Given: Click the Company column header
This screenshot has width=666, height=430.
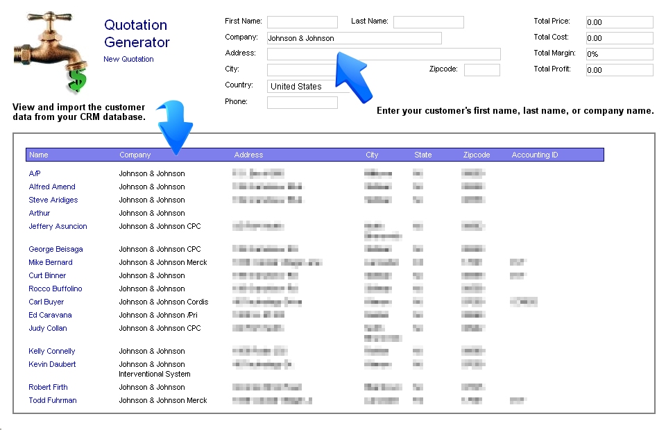Looking at the screenshot, I should [135, 155].
